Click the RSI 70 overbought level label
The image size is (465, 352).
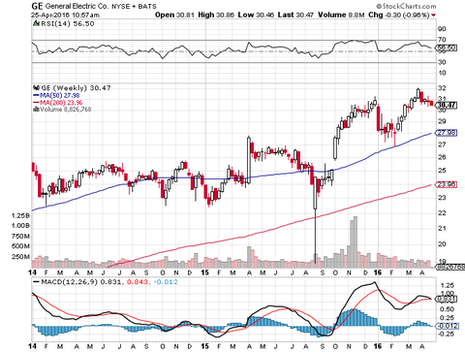click(x=442, y=40)
